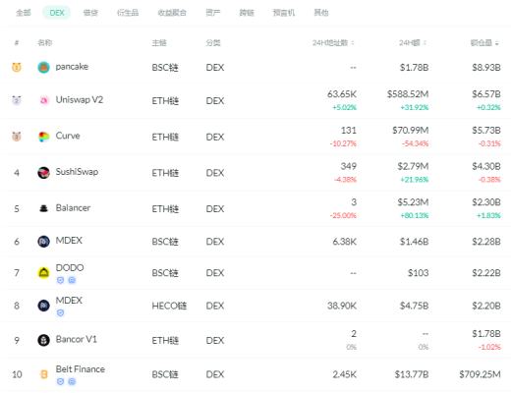Screen dimensions: 511x393
Task: Switch to the 预言机 tab
Action: point(284,13)
